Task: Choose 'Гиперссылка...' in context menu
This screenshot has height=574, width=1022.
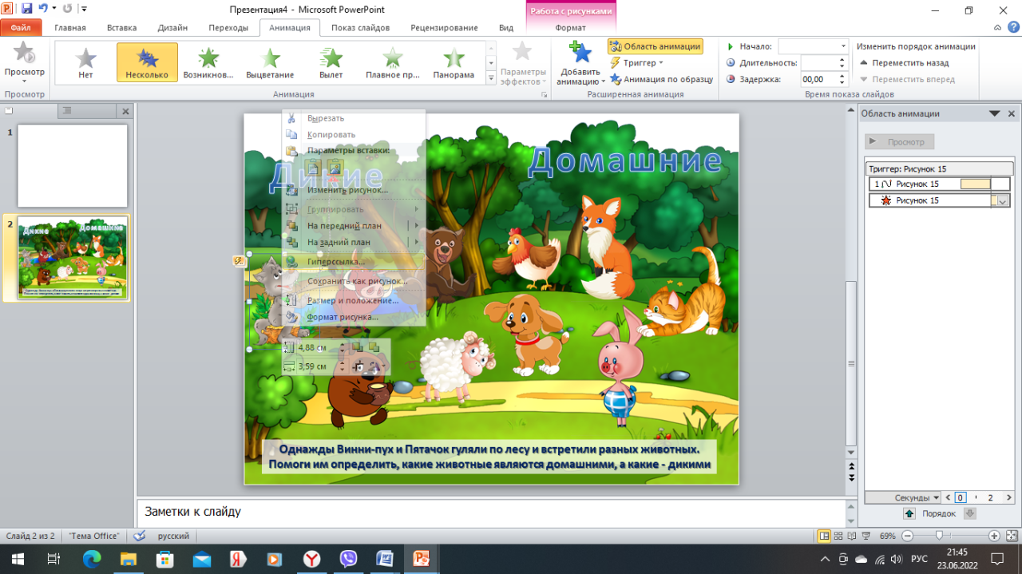Action: (x=354, y=261)
